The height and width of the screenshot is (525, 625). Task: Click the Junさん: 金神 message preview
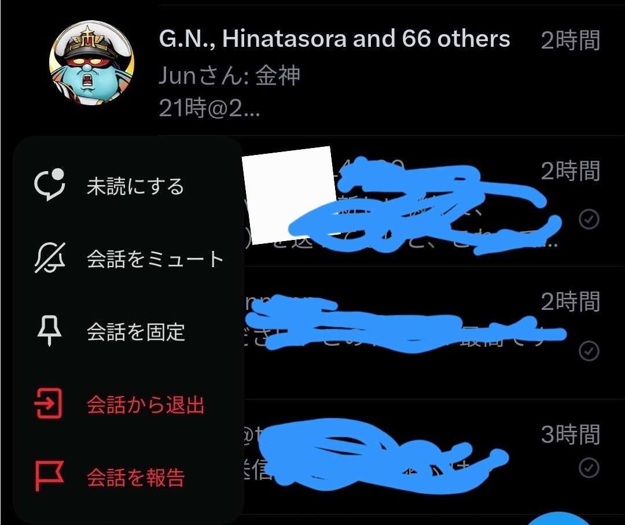click(229, 76)
